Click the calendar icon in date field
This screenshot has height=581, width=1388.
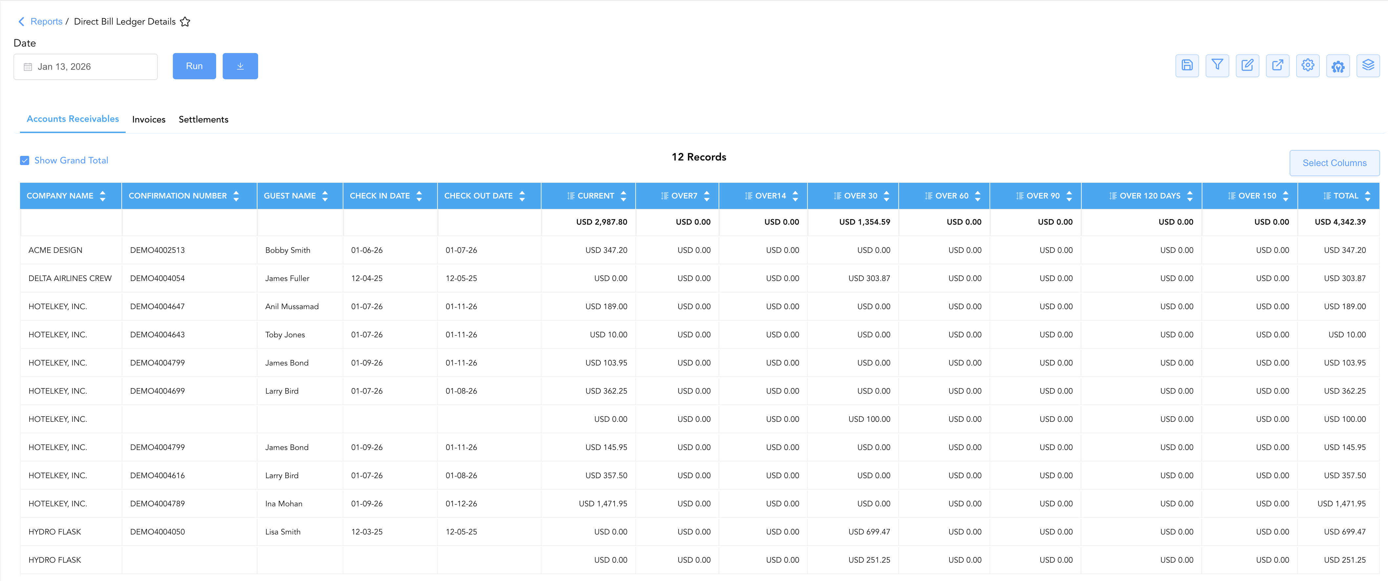[28, 67]
